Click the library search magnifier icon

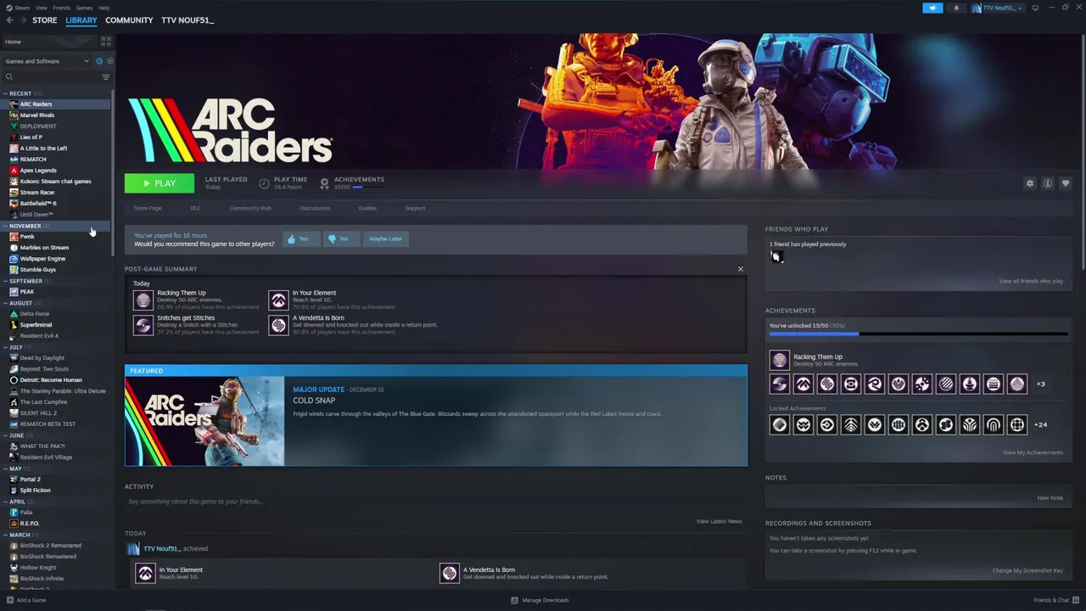[9, 77]
